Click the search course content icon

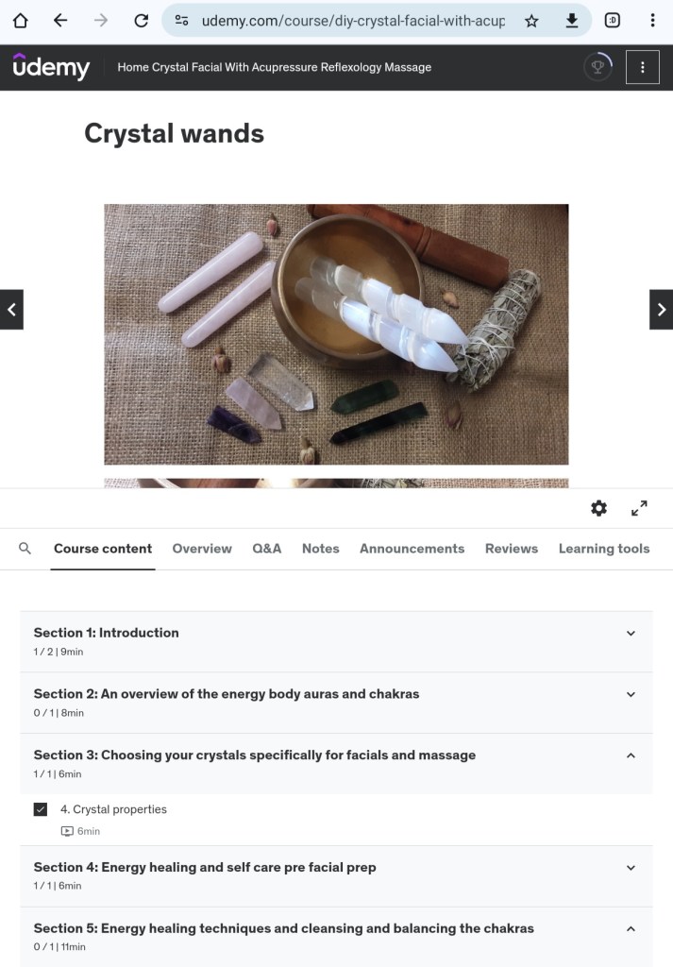pyautogui.click(x=25, y=549)
